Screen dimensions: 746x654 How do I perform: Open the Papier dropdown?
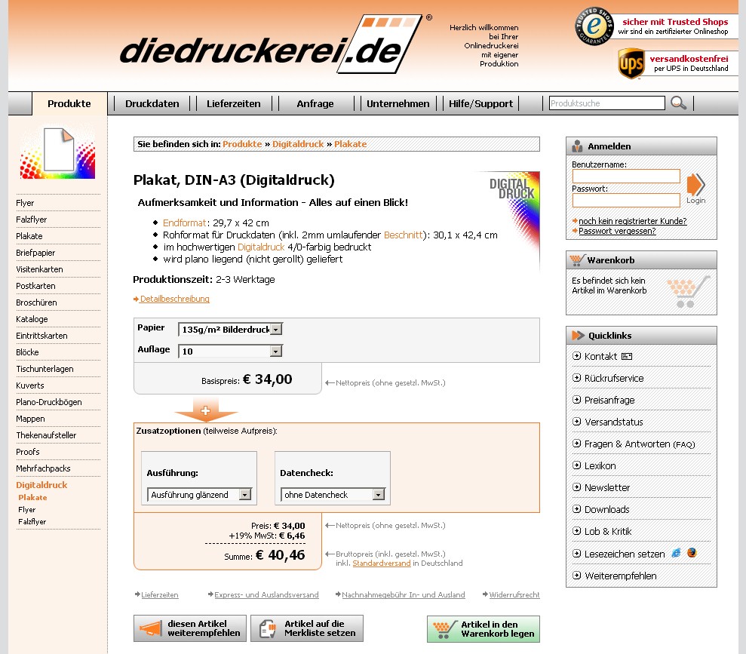[230, 329]
